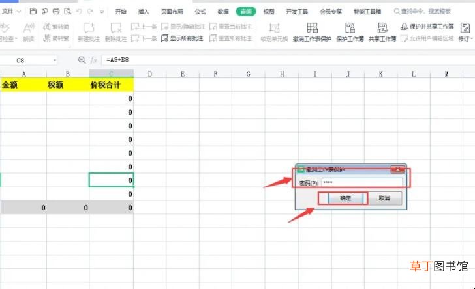The width and height of the screenshot is (475, 289).
Task: Click 取消 in the unprotect dialog
Action: [x=384, y=199]
